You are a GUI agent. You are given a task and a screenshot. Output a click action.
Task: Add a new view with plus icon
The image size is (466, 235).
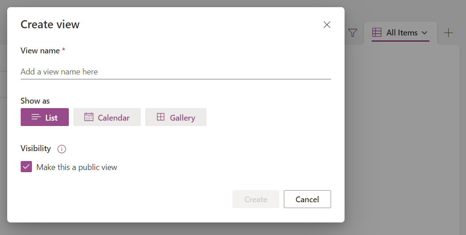448,33
